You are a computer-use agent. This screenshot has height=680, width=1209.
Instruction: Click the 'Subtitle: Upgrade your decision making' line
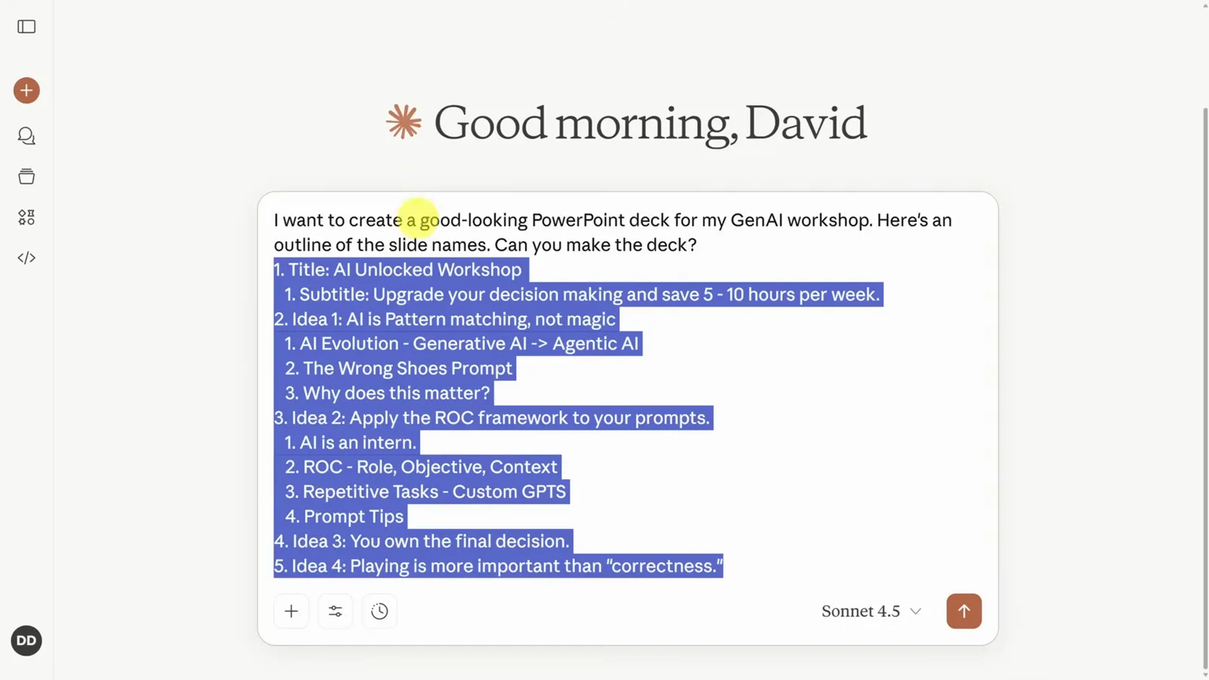point(583,295)
